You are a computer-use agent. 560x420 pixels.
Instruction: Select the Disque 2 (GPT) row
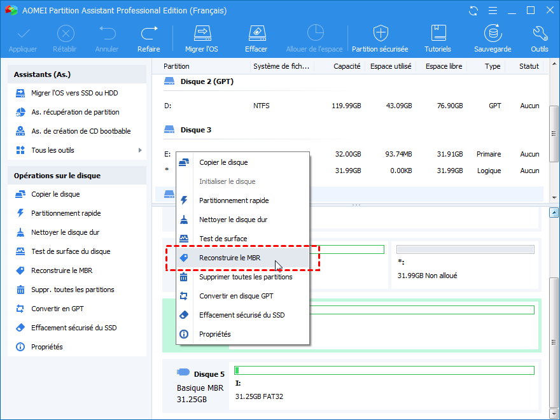click(x=349, y=82)
